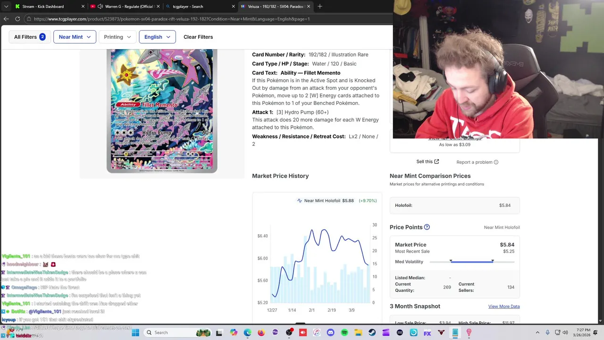604x340 pixels.
Task: Open Windows Start menu
Action: (135, 332)
